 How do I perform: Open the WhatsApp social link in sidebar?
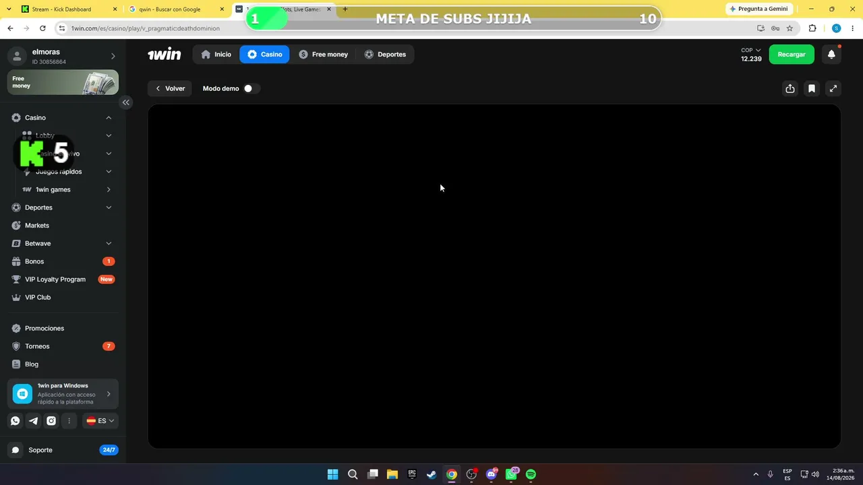[x=16, y=421]
